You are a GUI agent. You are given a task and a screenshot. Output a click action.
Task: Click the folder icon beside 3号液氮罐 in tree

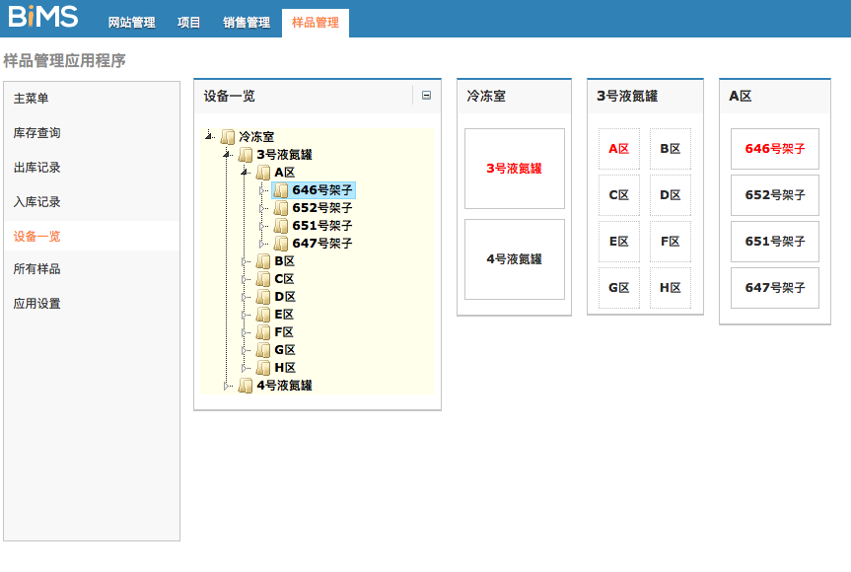click(x=246, y=154)
